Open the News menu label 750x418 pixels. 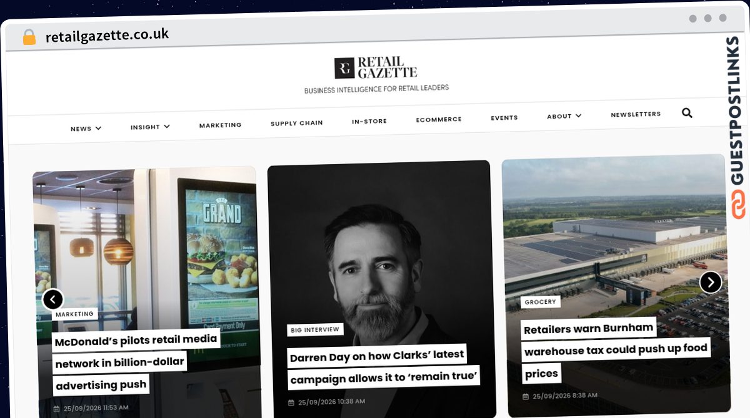pos(81,129)
